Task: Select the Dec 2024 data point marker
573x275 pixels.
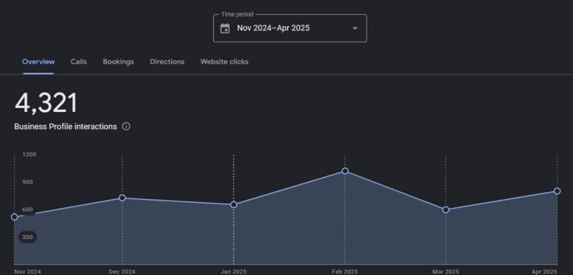Action: coord(122,198)
